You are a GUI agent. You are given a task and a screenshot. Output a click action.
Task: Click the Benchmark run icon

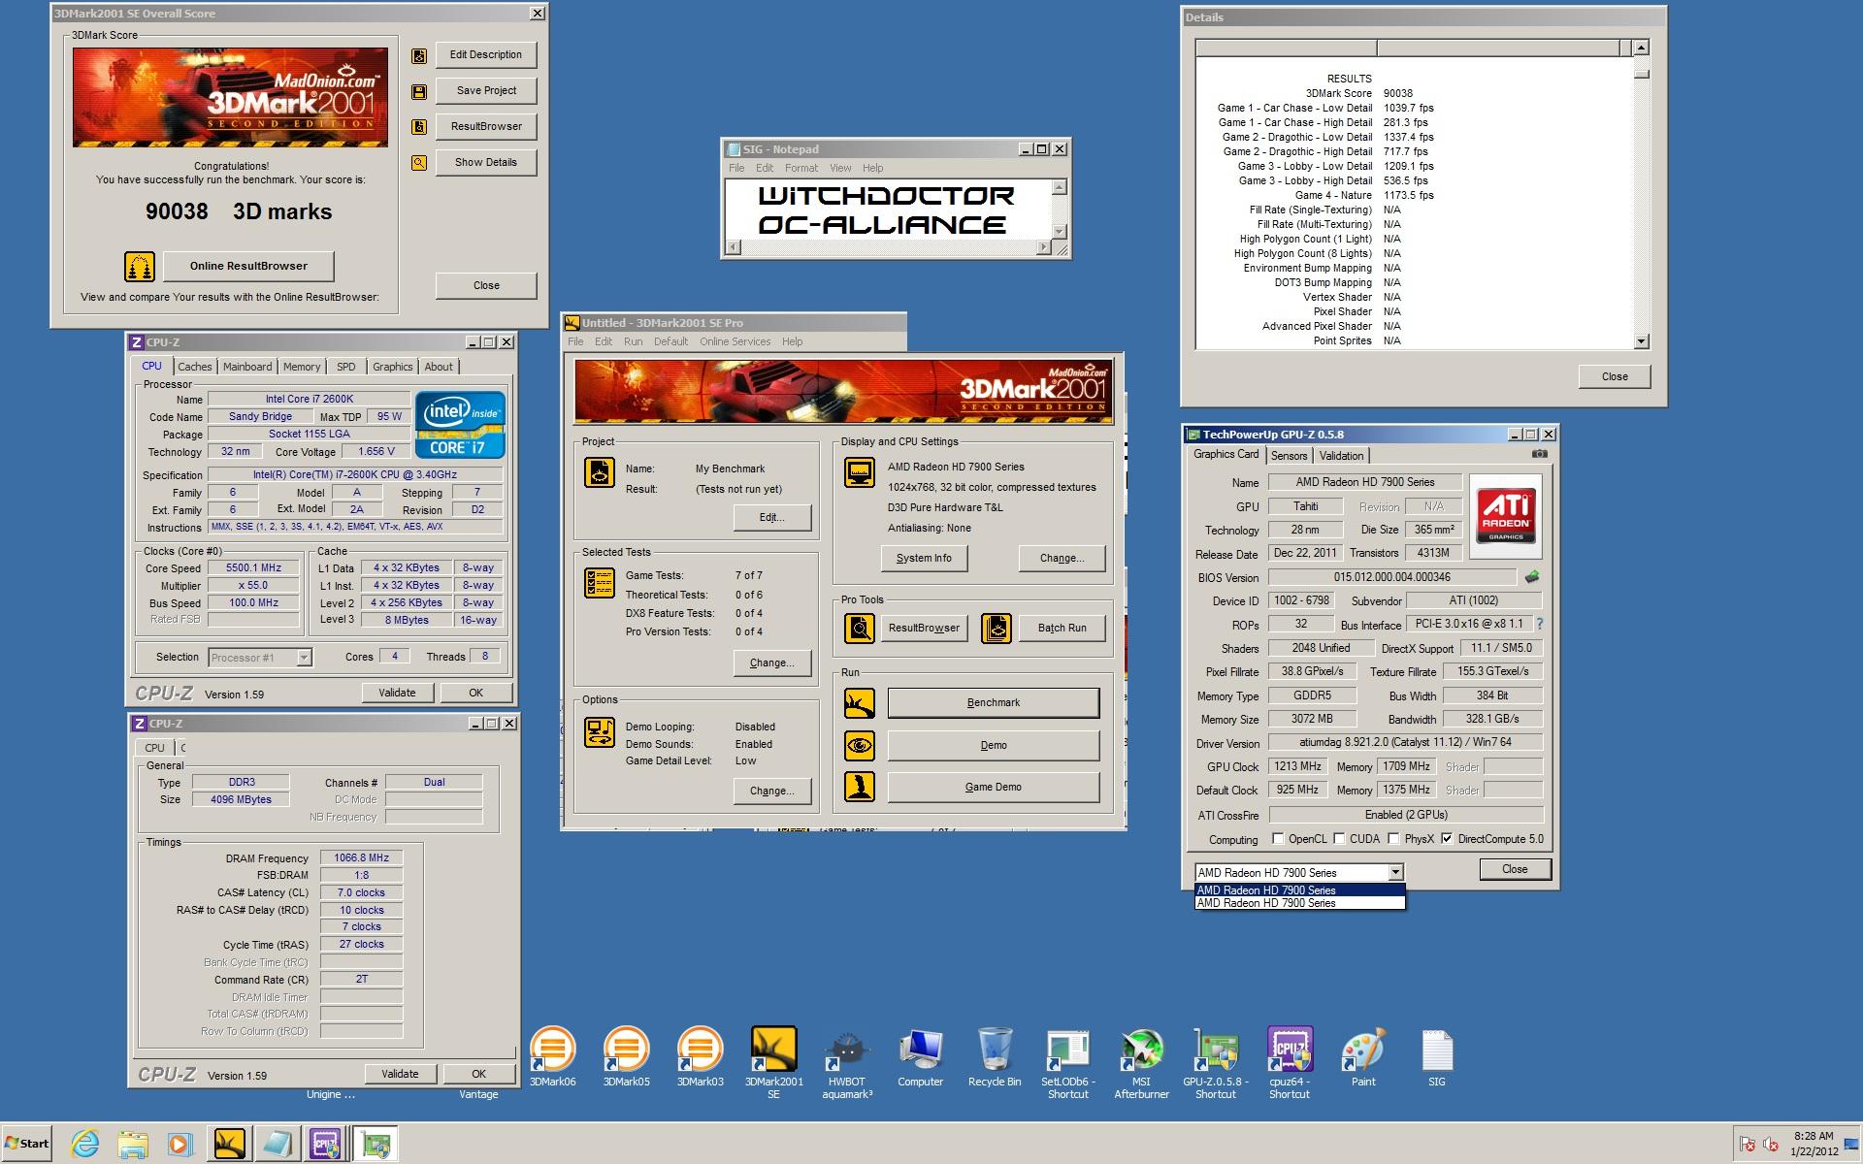(x=860, y=703)
